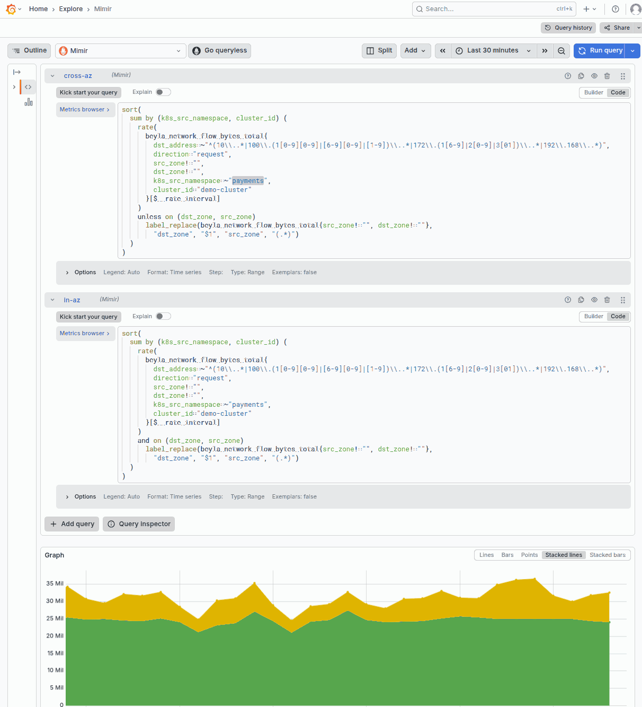Show data source help for in-az query
Viewport: 642px width, 707px height.
tap(568, 300)
